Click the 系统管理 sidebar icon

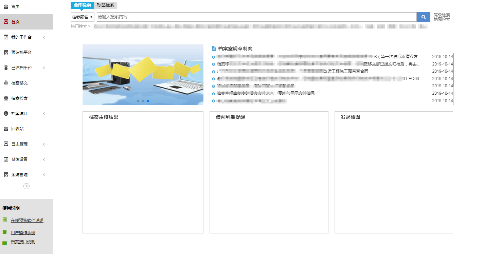(x=6, y=175)
